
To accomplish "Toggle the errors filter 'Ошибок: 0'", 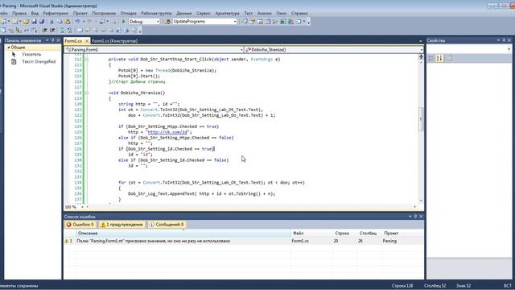I will point(80,225).
